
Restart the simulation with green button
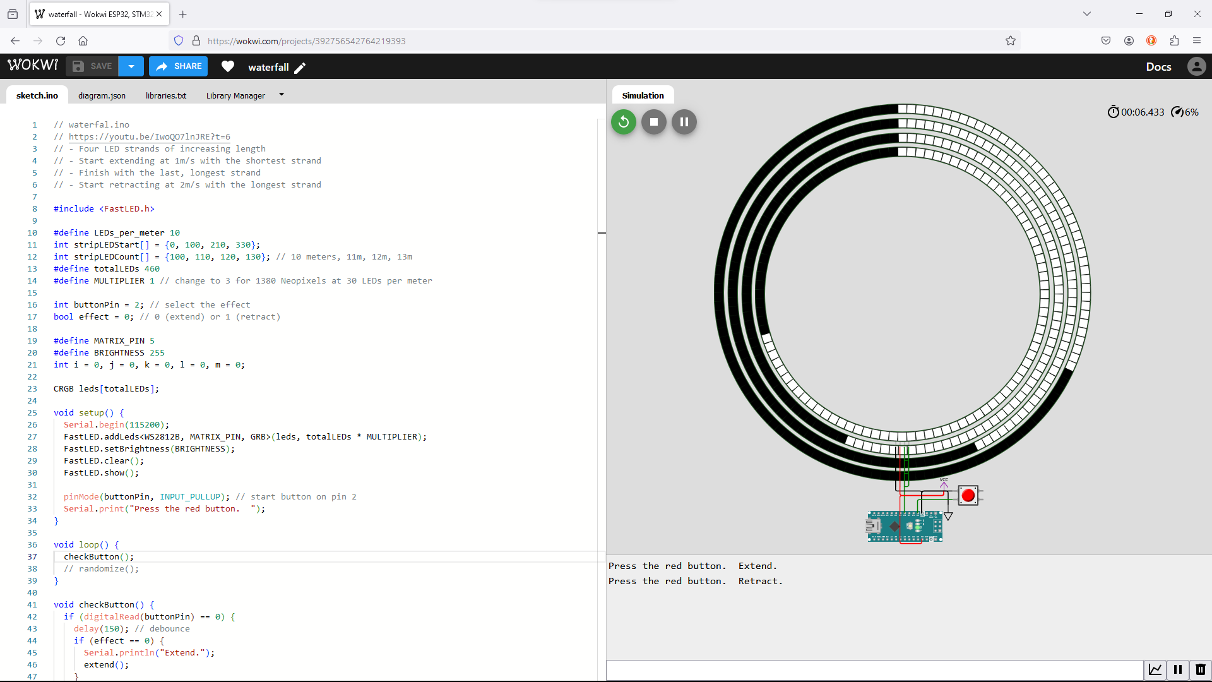[623, 122]
